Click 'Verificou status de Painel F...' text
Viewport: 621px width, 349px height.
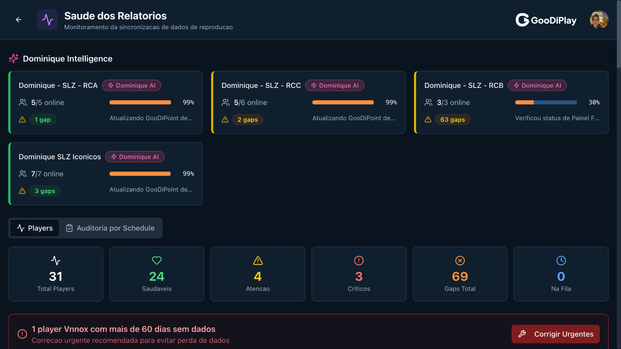tap(557, 118)
